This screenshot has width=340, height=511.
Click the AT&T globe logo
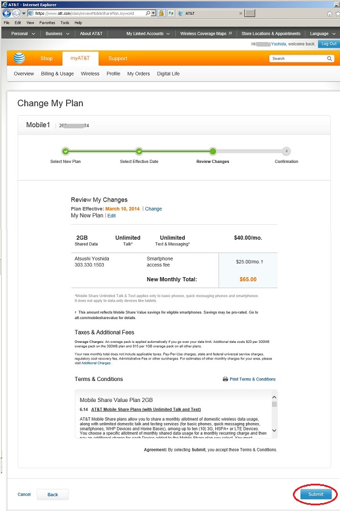pyautogui.click(x=19, y=58)
